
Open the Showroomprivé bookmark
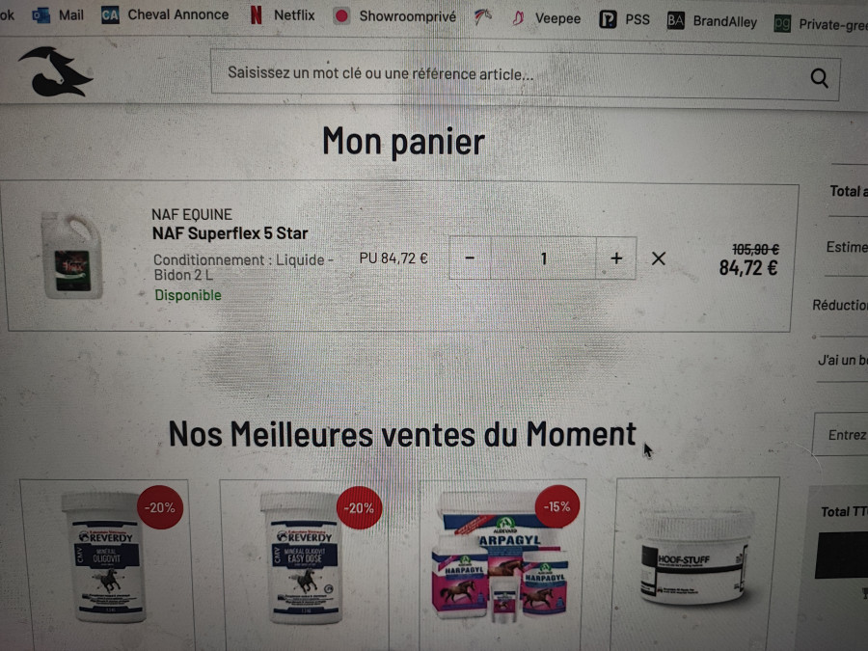395,16
